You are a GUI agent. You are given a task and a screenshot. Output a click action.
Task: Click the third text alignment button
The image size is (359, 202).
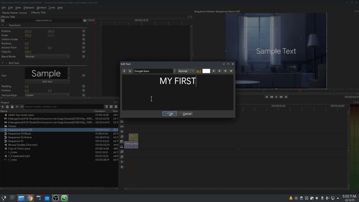(225, 71)
